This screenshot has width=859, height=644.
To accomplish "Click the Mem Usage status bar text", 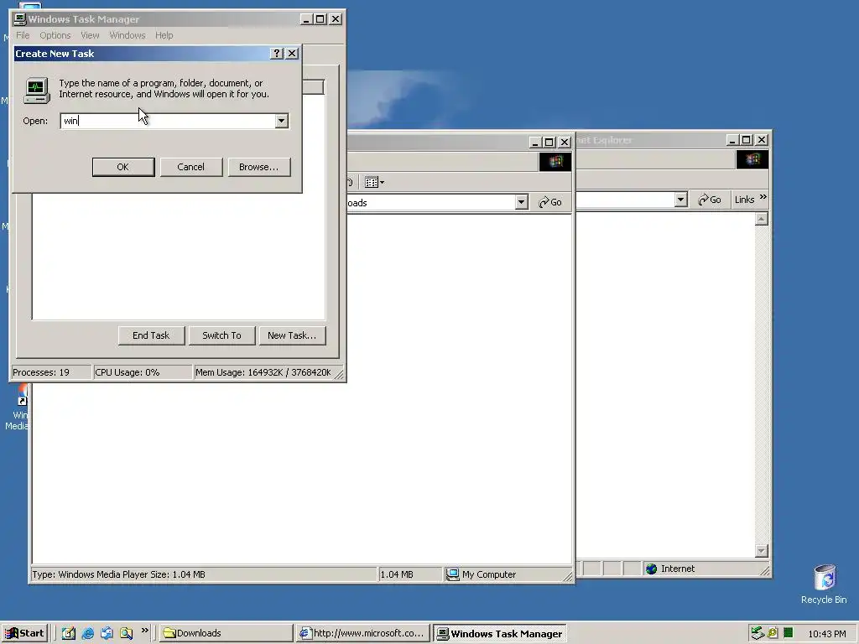I will click(x=263, y=372).
